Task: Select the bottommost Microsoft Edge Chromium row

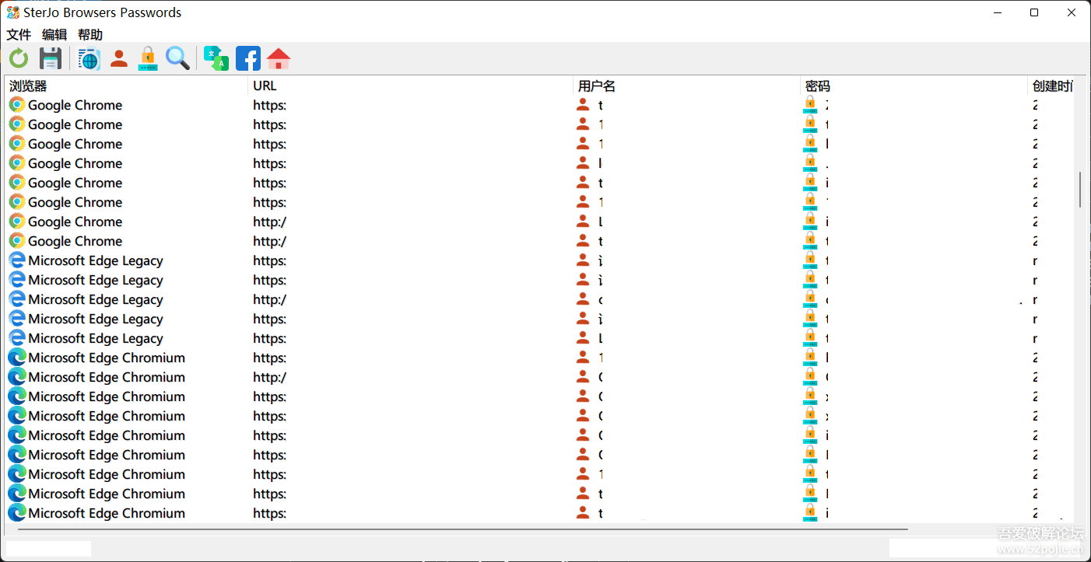Action: [539, 513]
